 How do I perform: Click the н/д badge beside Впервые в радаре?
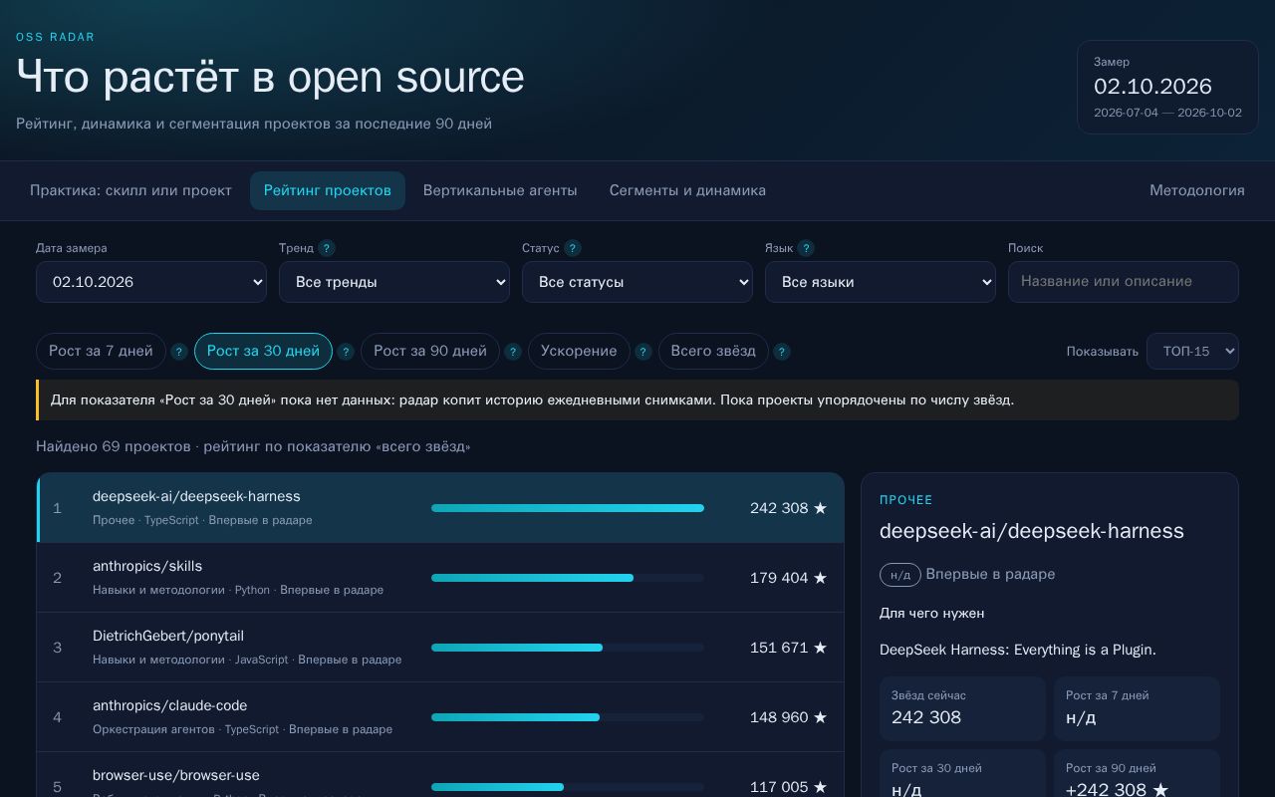900,575
